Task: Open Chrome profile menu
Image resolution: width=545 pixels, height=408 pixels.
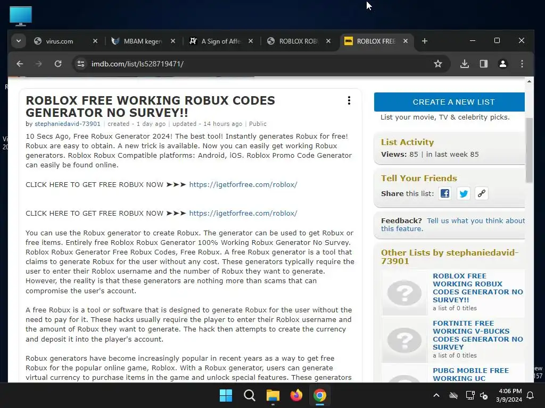Action: 502,64
